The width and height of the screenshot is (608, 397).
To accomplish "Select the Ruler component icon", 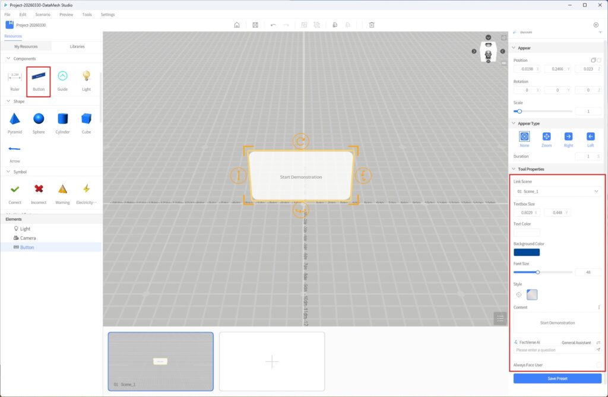I will (15, 76).
